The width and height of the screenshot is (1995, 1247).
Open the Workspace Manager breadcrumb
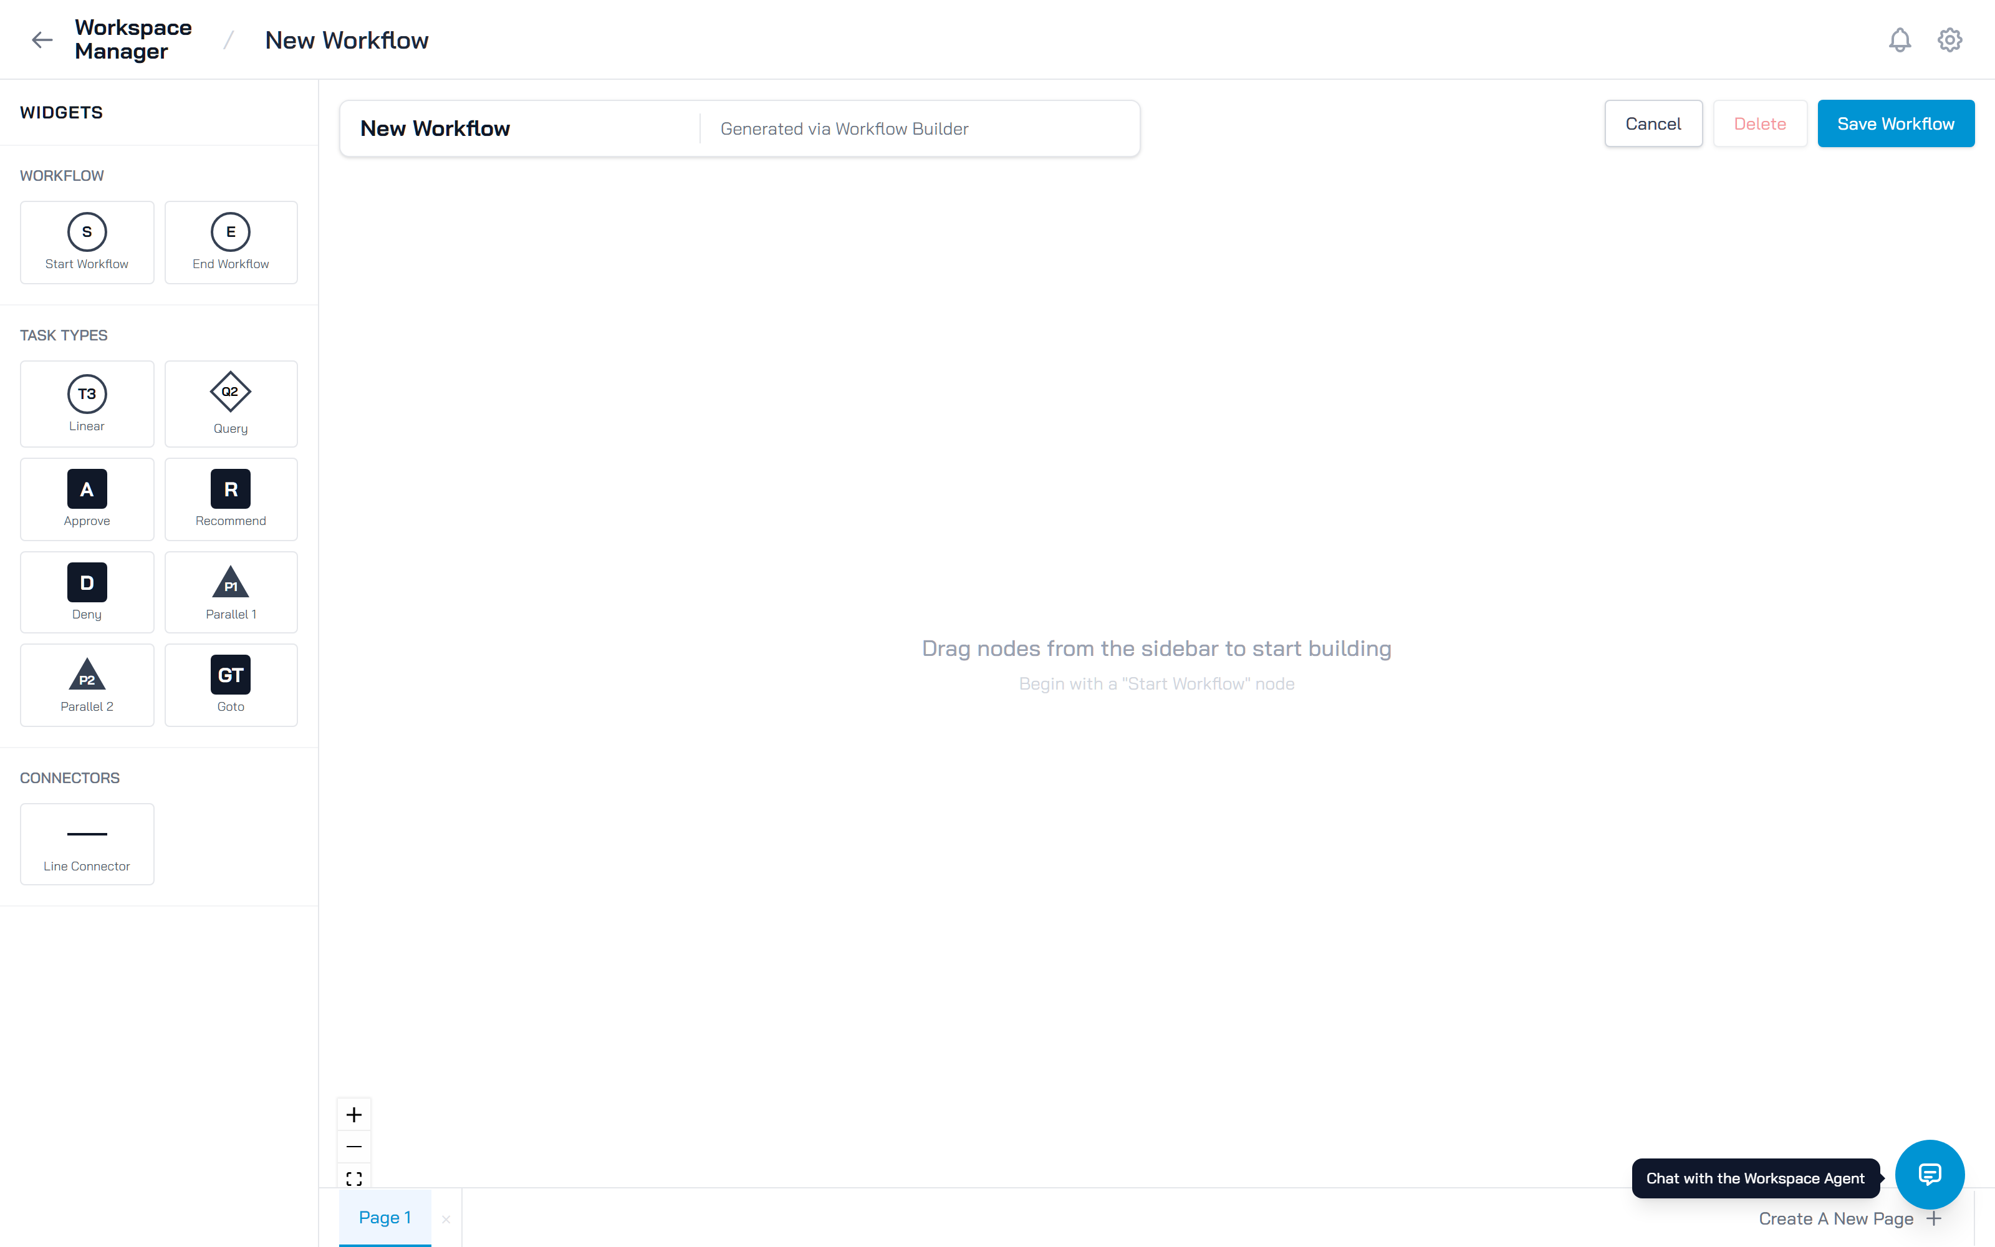click(133, 39)
